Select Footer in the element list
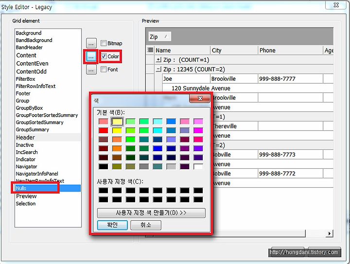The width and height of the screenshot is (350, 264). click(48, 93)
